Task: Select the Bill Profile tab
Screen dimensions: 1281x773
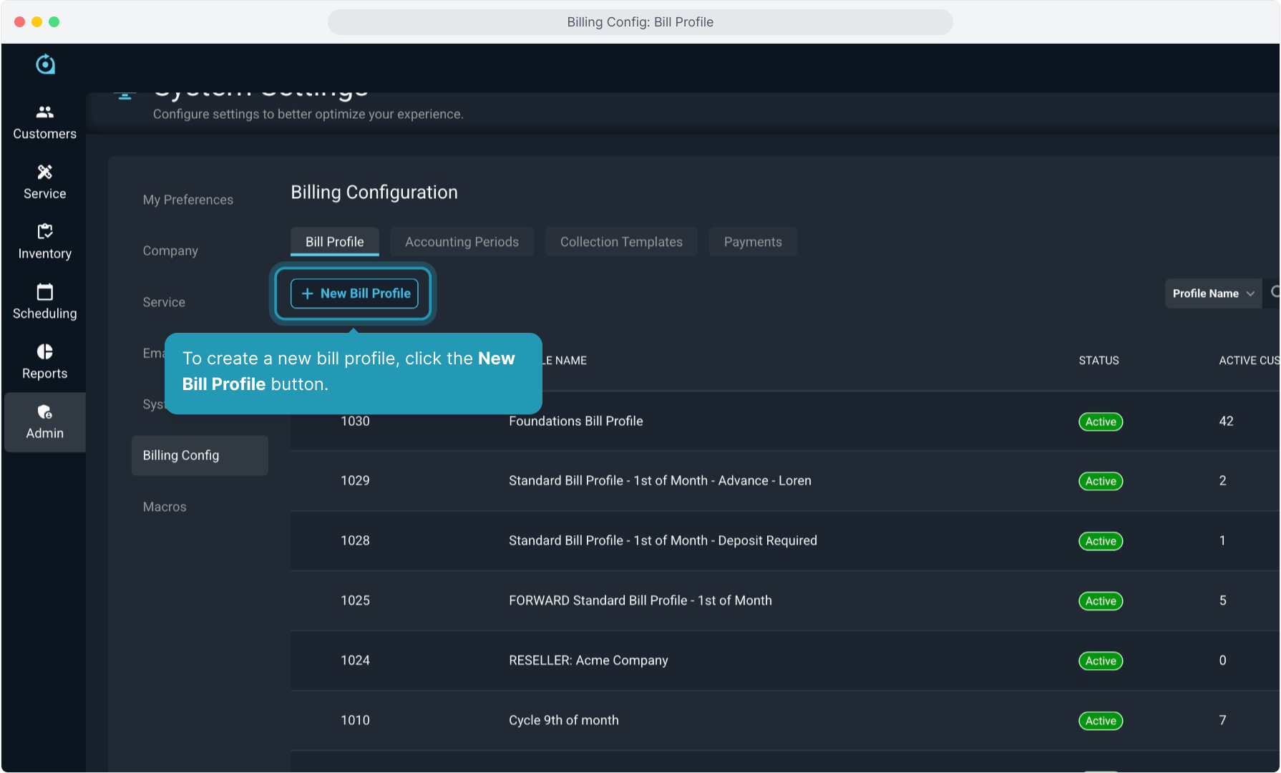Action: [x=334, y=242]
